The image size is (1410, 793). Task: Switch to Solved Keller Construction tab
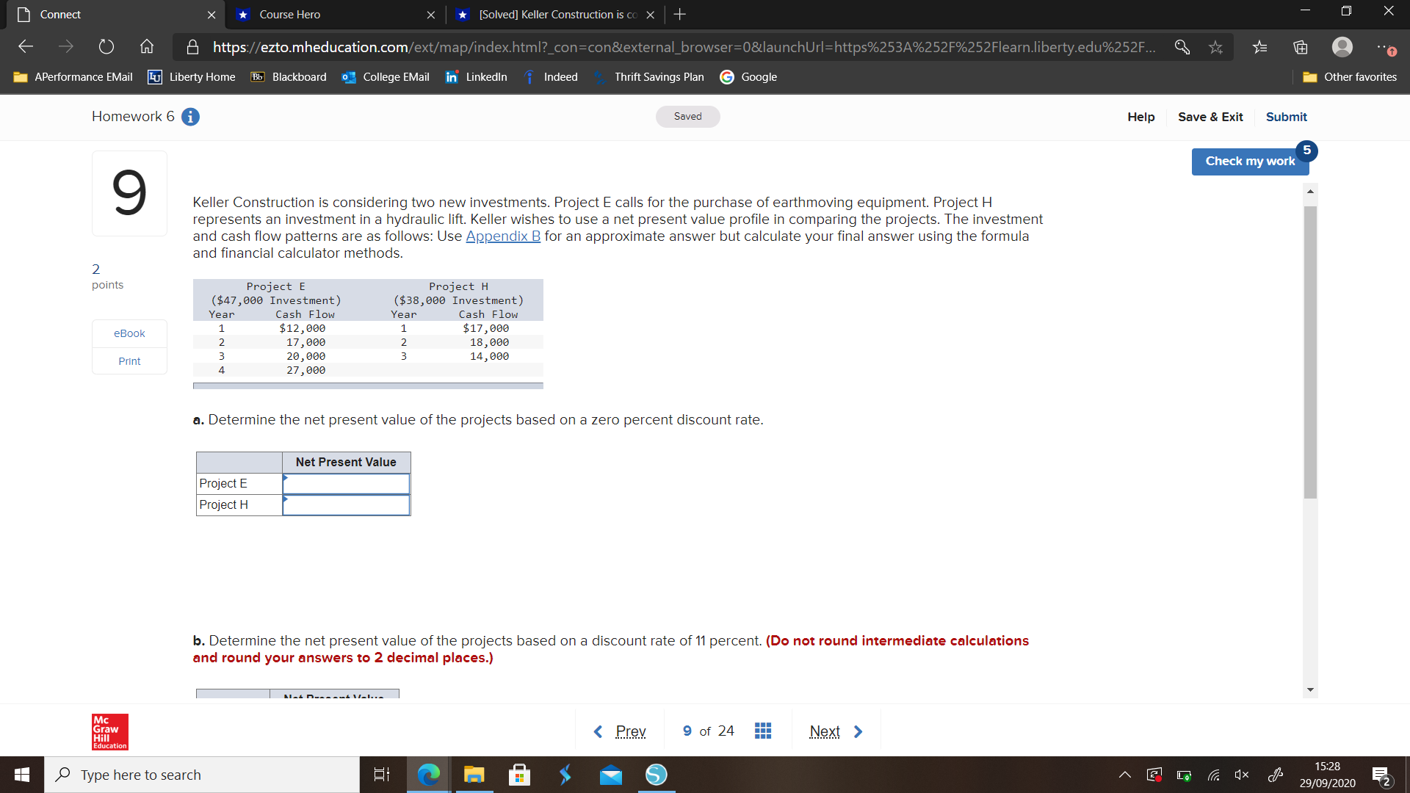pyautogui.click(x=557, y=15)
